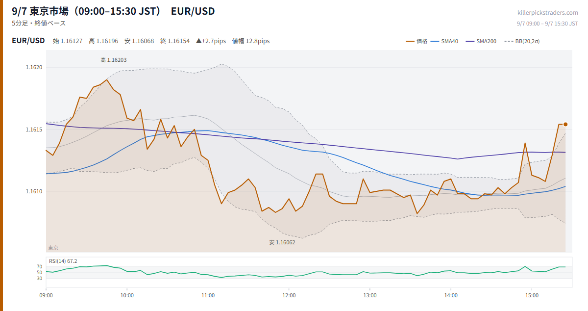Click the chart title 9/7 東京市場 EUR/USD
This screenshot has height=311, width=588.
[x=113, y=11]
